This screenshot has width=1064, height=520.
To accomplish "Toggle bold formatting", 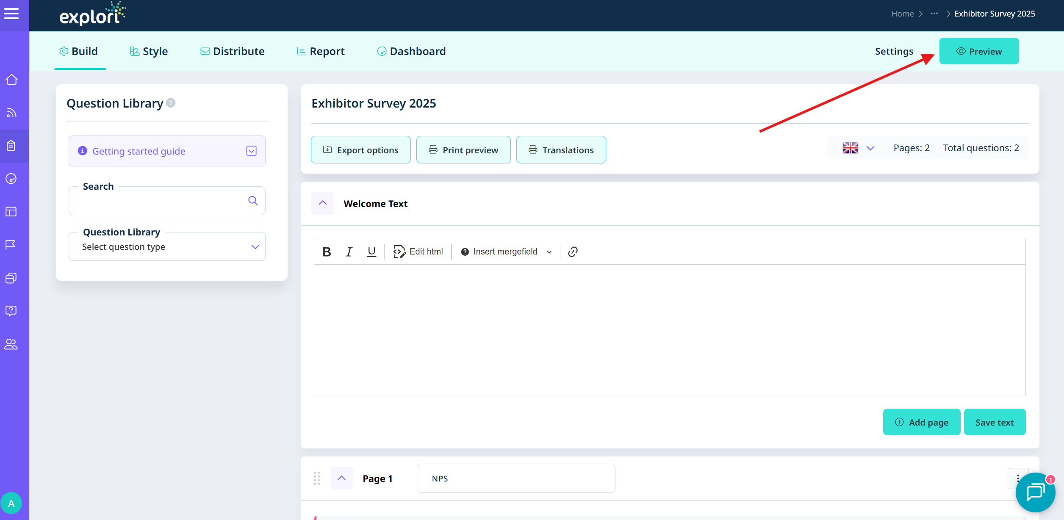I will pos(327,252).
